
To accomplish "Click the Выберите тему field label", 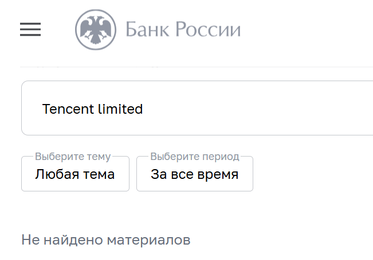I will 73,157.
